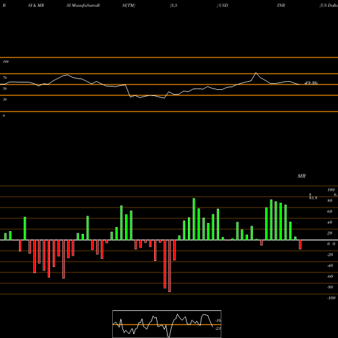This screenshot has height=338, width=338.
Task: Click the last red bar at MR histogram end
Action: pyautogui.click(x=300, y=245)
